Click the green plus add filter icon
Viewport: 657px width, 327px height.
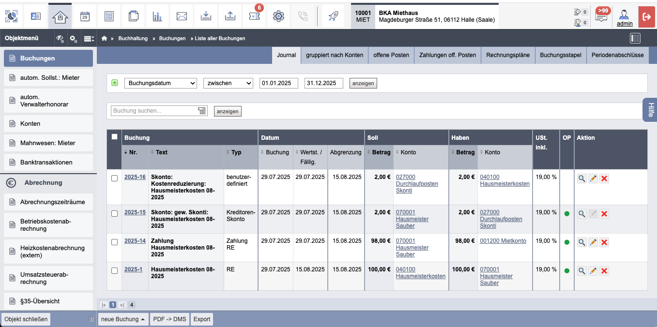pyautogui.click(x=115, y=83)
